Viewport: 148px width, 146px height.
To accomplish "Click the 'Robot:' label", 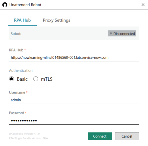I will pyautogui.click(x=16, y=34).
